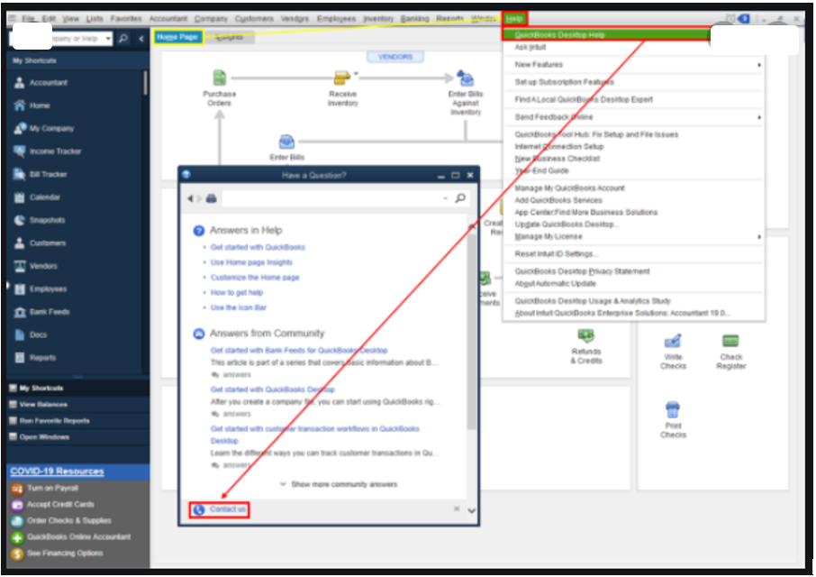Open Customize the Home page link
This screenshot has width=816, height=577.
(255, 278)
